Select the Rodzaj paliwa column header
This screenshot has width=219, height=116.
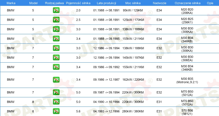pos(54,3)
